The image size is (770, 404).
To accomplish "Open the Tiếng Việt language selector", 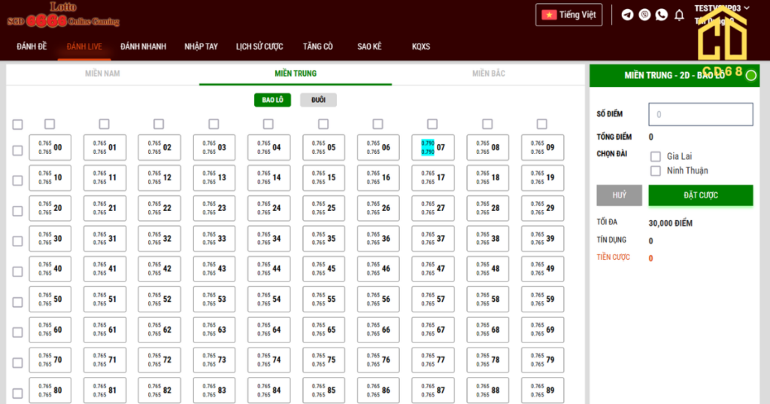I will pos(568,15).
